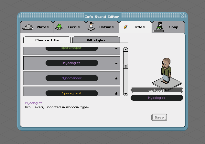Click the Mycologist preview pill under avatar
205x144 pixels.
157,98
